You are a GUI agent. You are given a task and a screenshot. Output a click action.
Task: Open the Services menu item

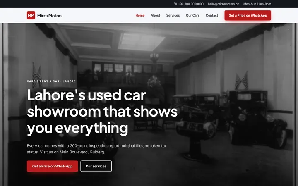pos(173,15)
